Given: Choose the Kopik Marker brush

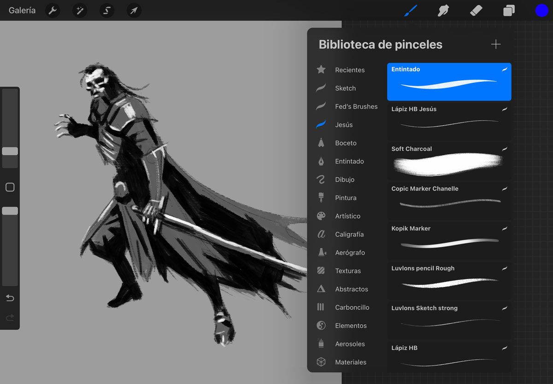Looking at the screenshot, I should [x=449, y=241].
